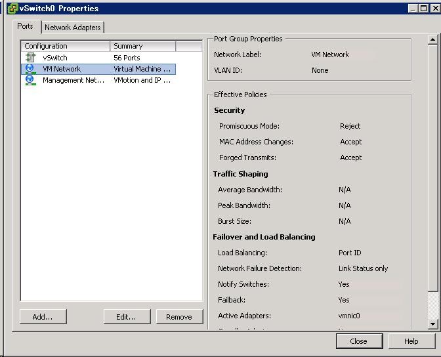Click the Network Label value 'VM Network'
The width and height of the screenshot is (441, 357).
click(x=330, y=54)
